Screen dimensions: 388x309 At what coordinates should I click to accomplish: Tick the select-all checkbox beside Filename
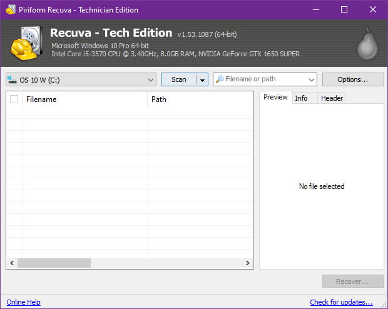tap(14, 99)
